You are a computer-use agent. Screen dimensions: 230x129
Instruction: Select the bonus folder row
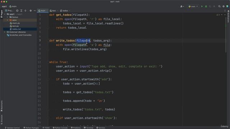20,17
